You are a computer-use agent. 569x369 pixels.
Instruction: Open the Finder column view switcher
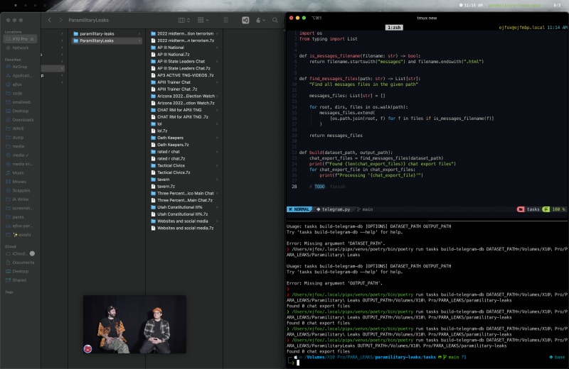[184, 21]
